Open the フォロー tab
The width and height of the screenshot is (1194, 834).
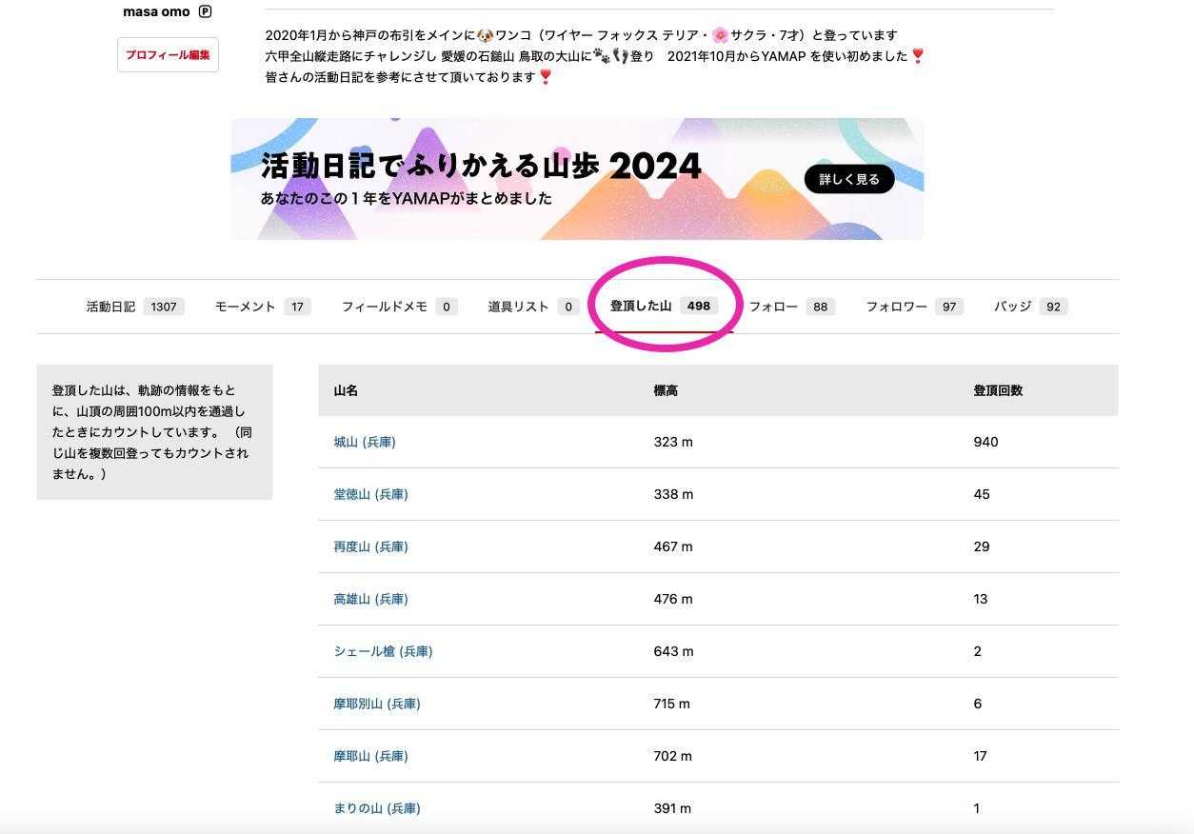point(790,307)
